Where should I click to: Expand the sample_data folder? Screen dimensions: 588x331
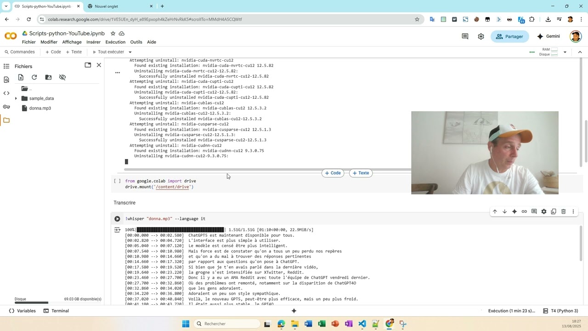tap(16, 98)
